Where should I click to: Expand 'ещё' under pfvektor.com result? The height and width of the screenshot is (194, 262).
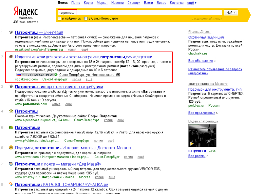click(x=111, y=141)
